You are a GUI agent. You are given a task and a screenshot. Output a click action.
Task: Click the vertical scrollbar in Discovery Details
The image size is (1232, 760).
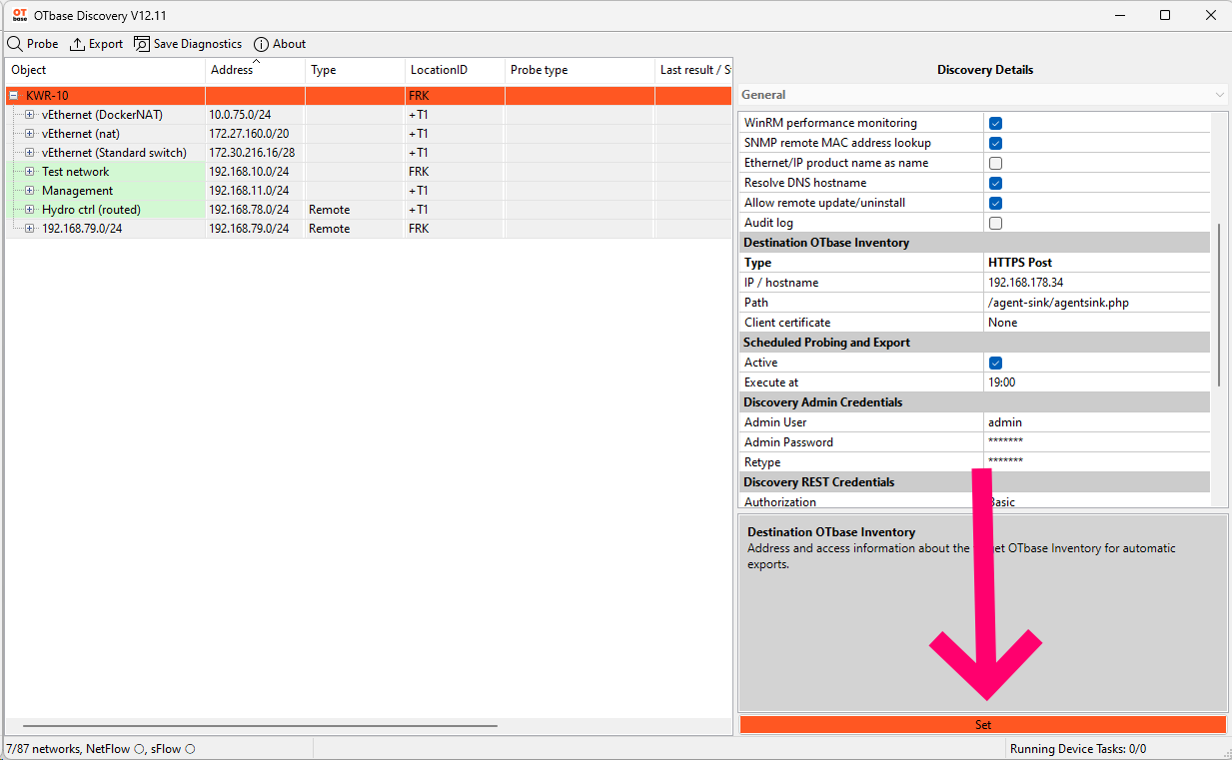click(1219, 305)
